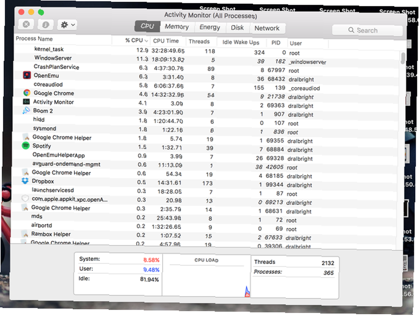419x316 pixels.
Task: Click the Spotify app icon
Action: pyautogui.click(x=26, y=145)
